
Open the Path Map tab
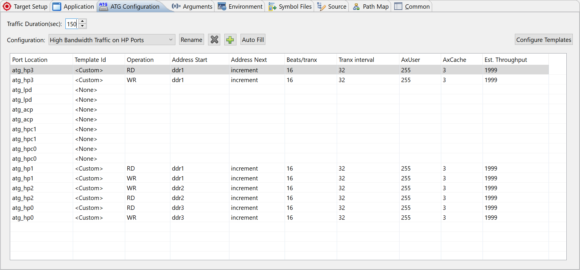click(x=371, y=6)
